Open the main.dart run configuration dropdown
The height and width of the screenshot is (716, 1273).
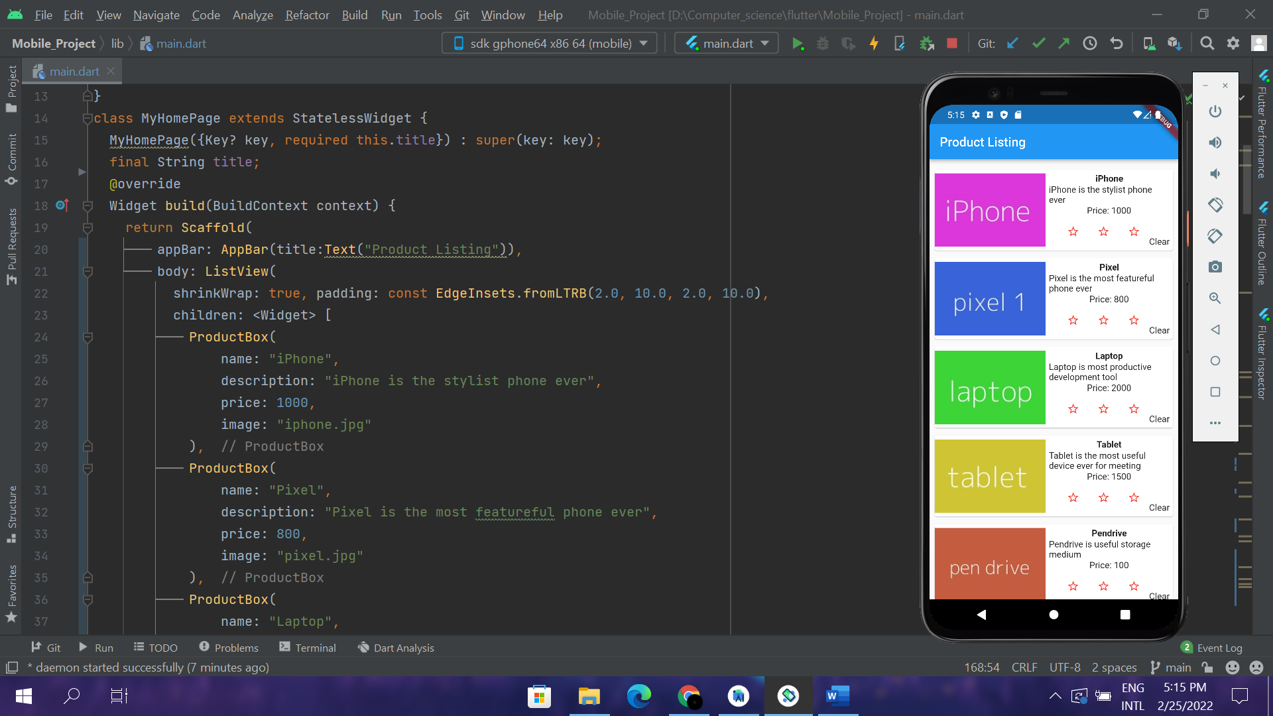coord(725,42)
